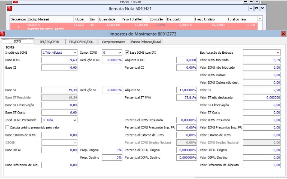Expand the Comp. ICMS dropdown
This screenshot has width=287, height=179.
coord(112,53)
